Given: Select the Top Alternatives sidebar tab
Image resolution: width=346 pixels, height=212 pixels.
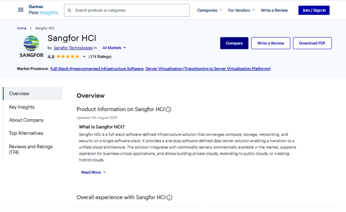Looking at the screenshot, I should point(26,133).
